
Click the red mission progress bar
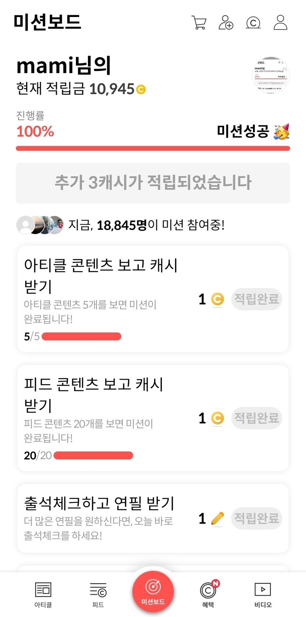coord(153,148)
